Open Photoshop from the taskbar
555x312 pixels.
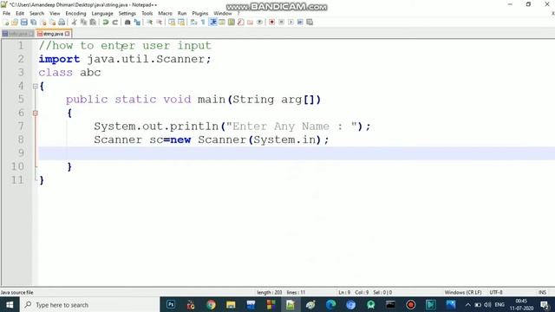coord(171,305)
